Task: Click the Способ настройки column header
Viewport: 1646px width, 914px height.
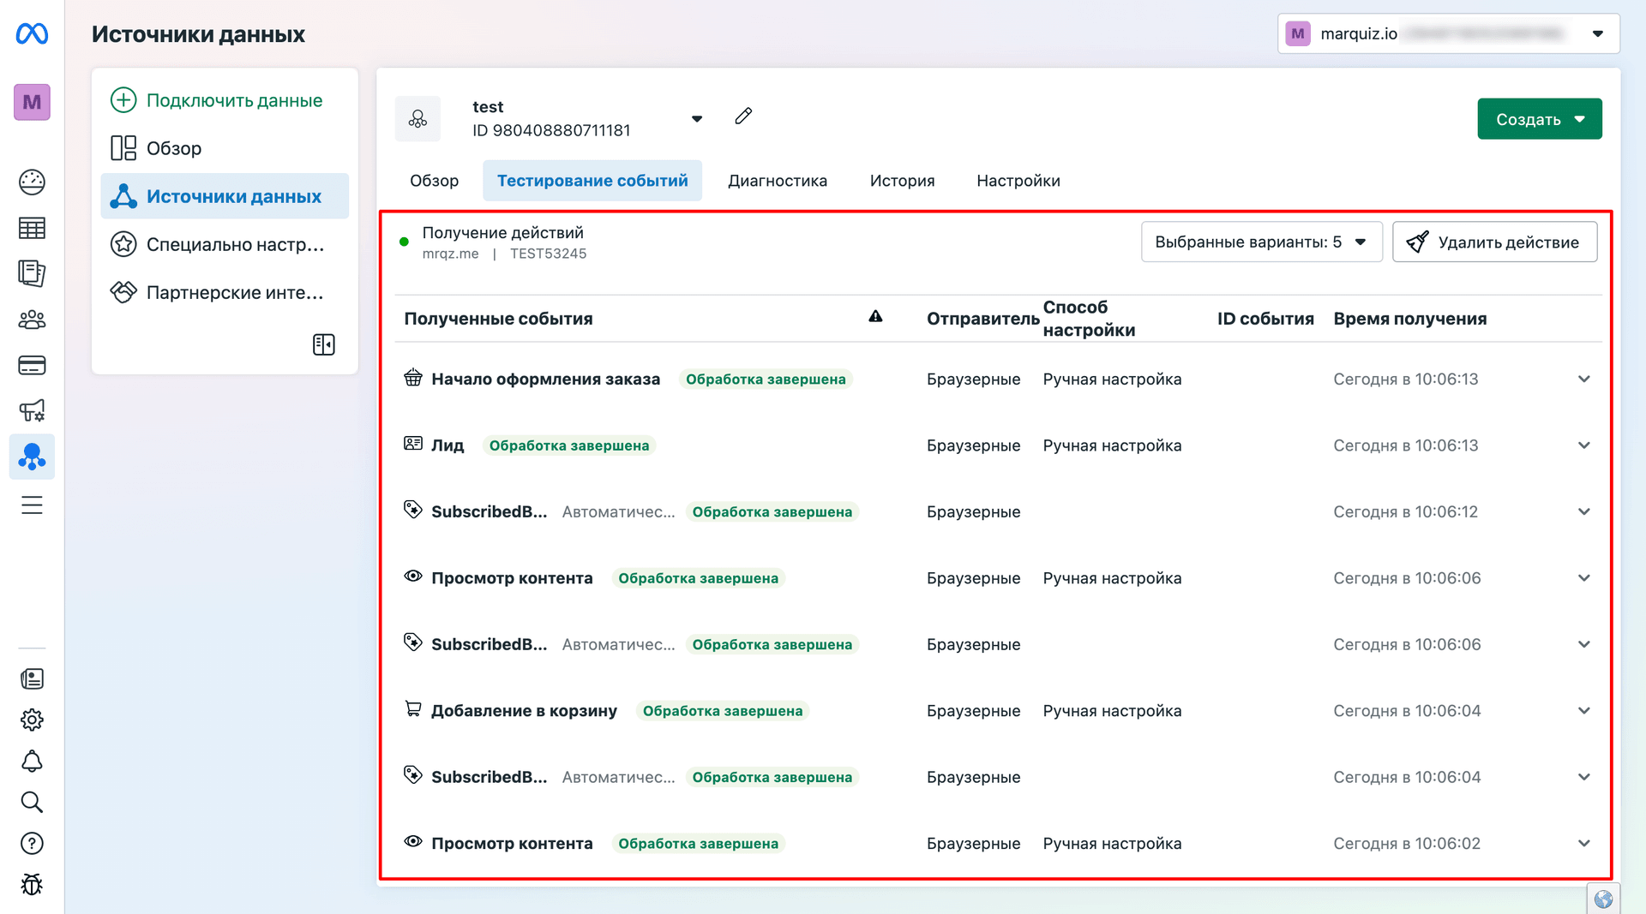Action: (x=1089, y=319)
